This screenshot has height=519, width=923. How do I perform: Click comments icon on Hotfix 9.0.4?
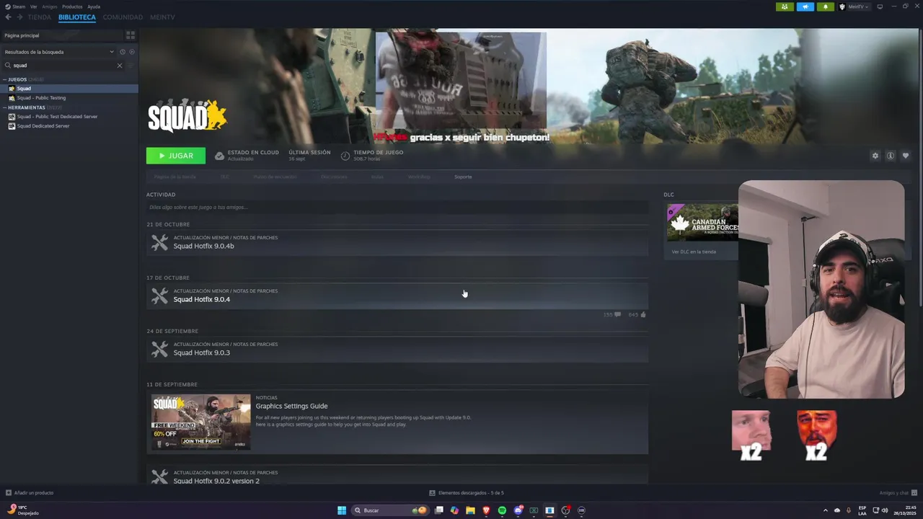pyautogui.click(x=617, y=314)
